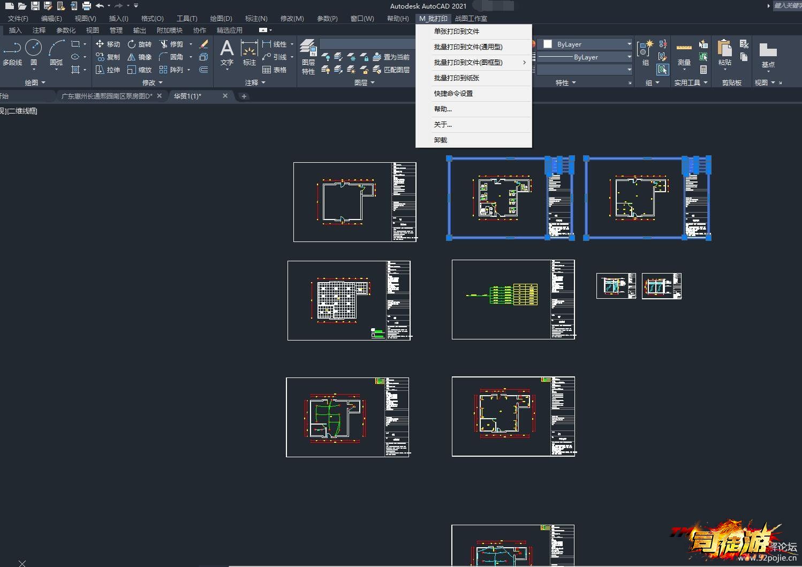Expand the Utilities (实用工具) panel

691,82
